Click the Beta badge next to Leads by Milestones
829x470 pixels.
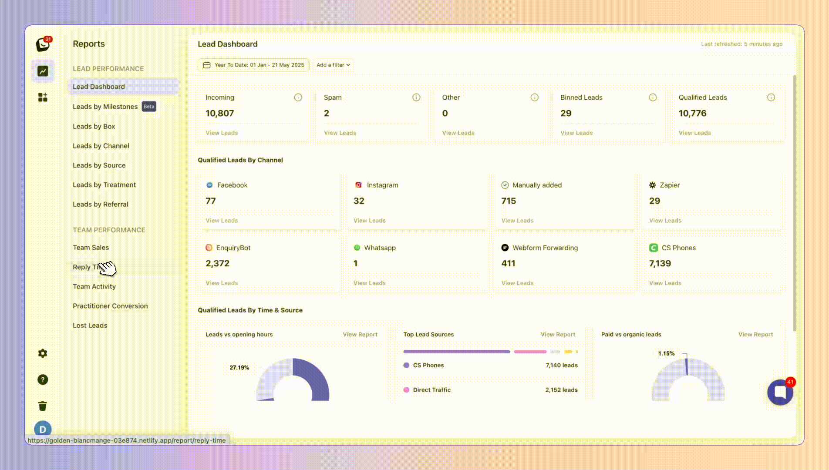click(x=149, y=107)
